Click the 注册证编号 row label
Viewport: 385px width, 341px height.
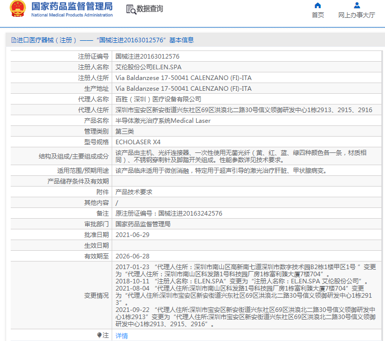(93, 57)
